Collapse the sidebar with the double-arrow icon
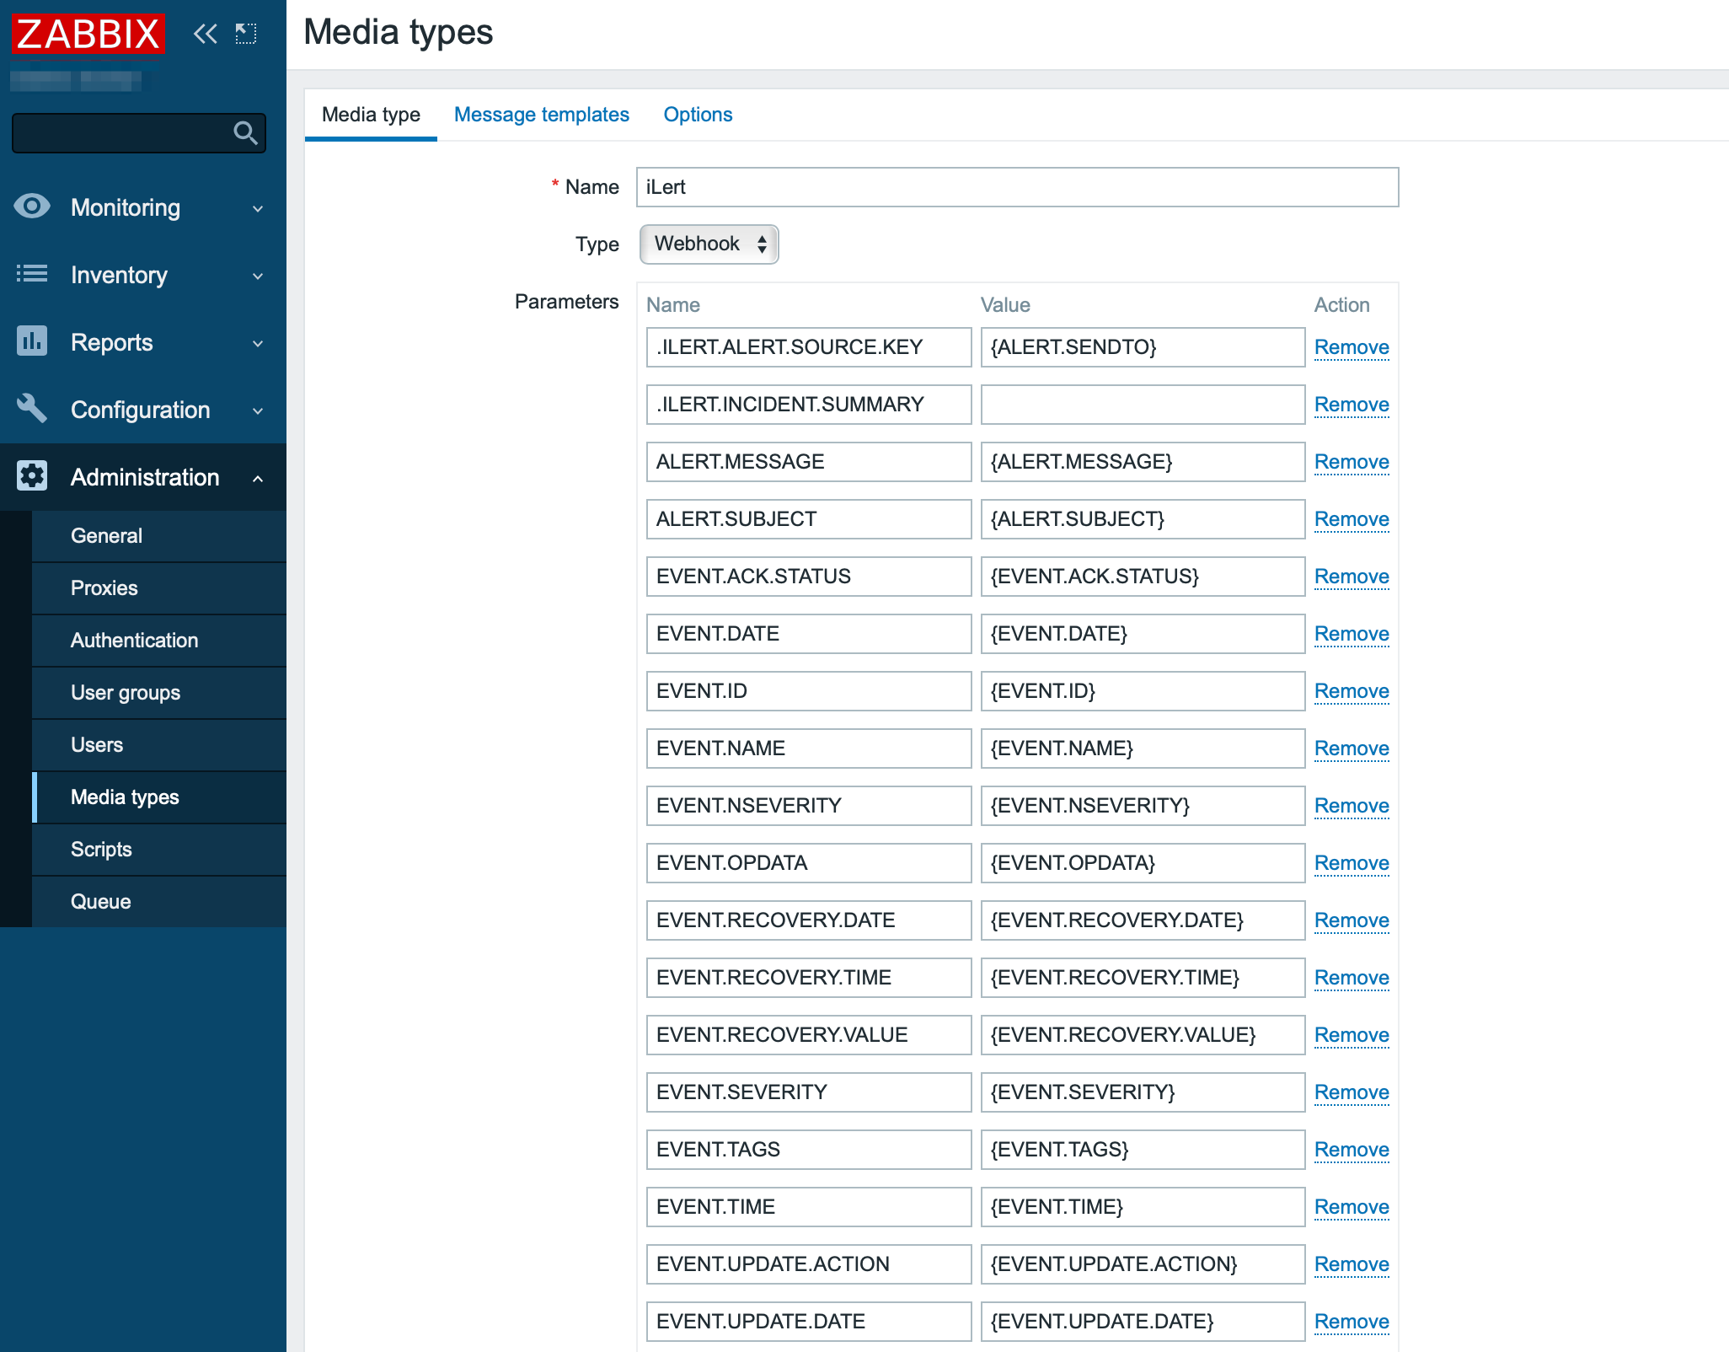The image size is (1729, 1352). [x=205, y=34]
